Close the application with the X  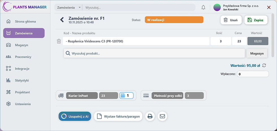coord(269,7)
